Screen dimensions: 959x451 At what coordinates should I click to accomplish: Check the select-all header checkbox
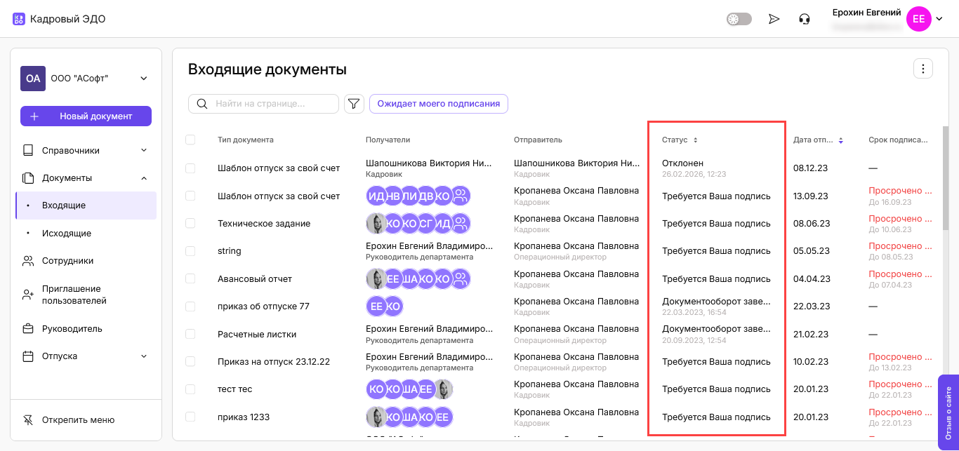tap(190, 140)
